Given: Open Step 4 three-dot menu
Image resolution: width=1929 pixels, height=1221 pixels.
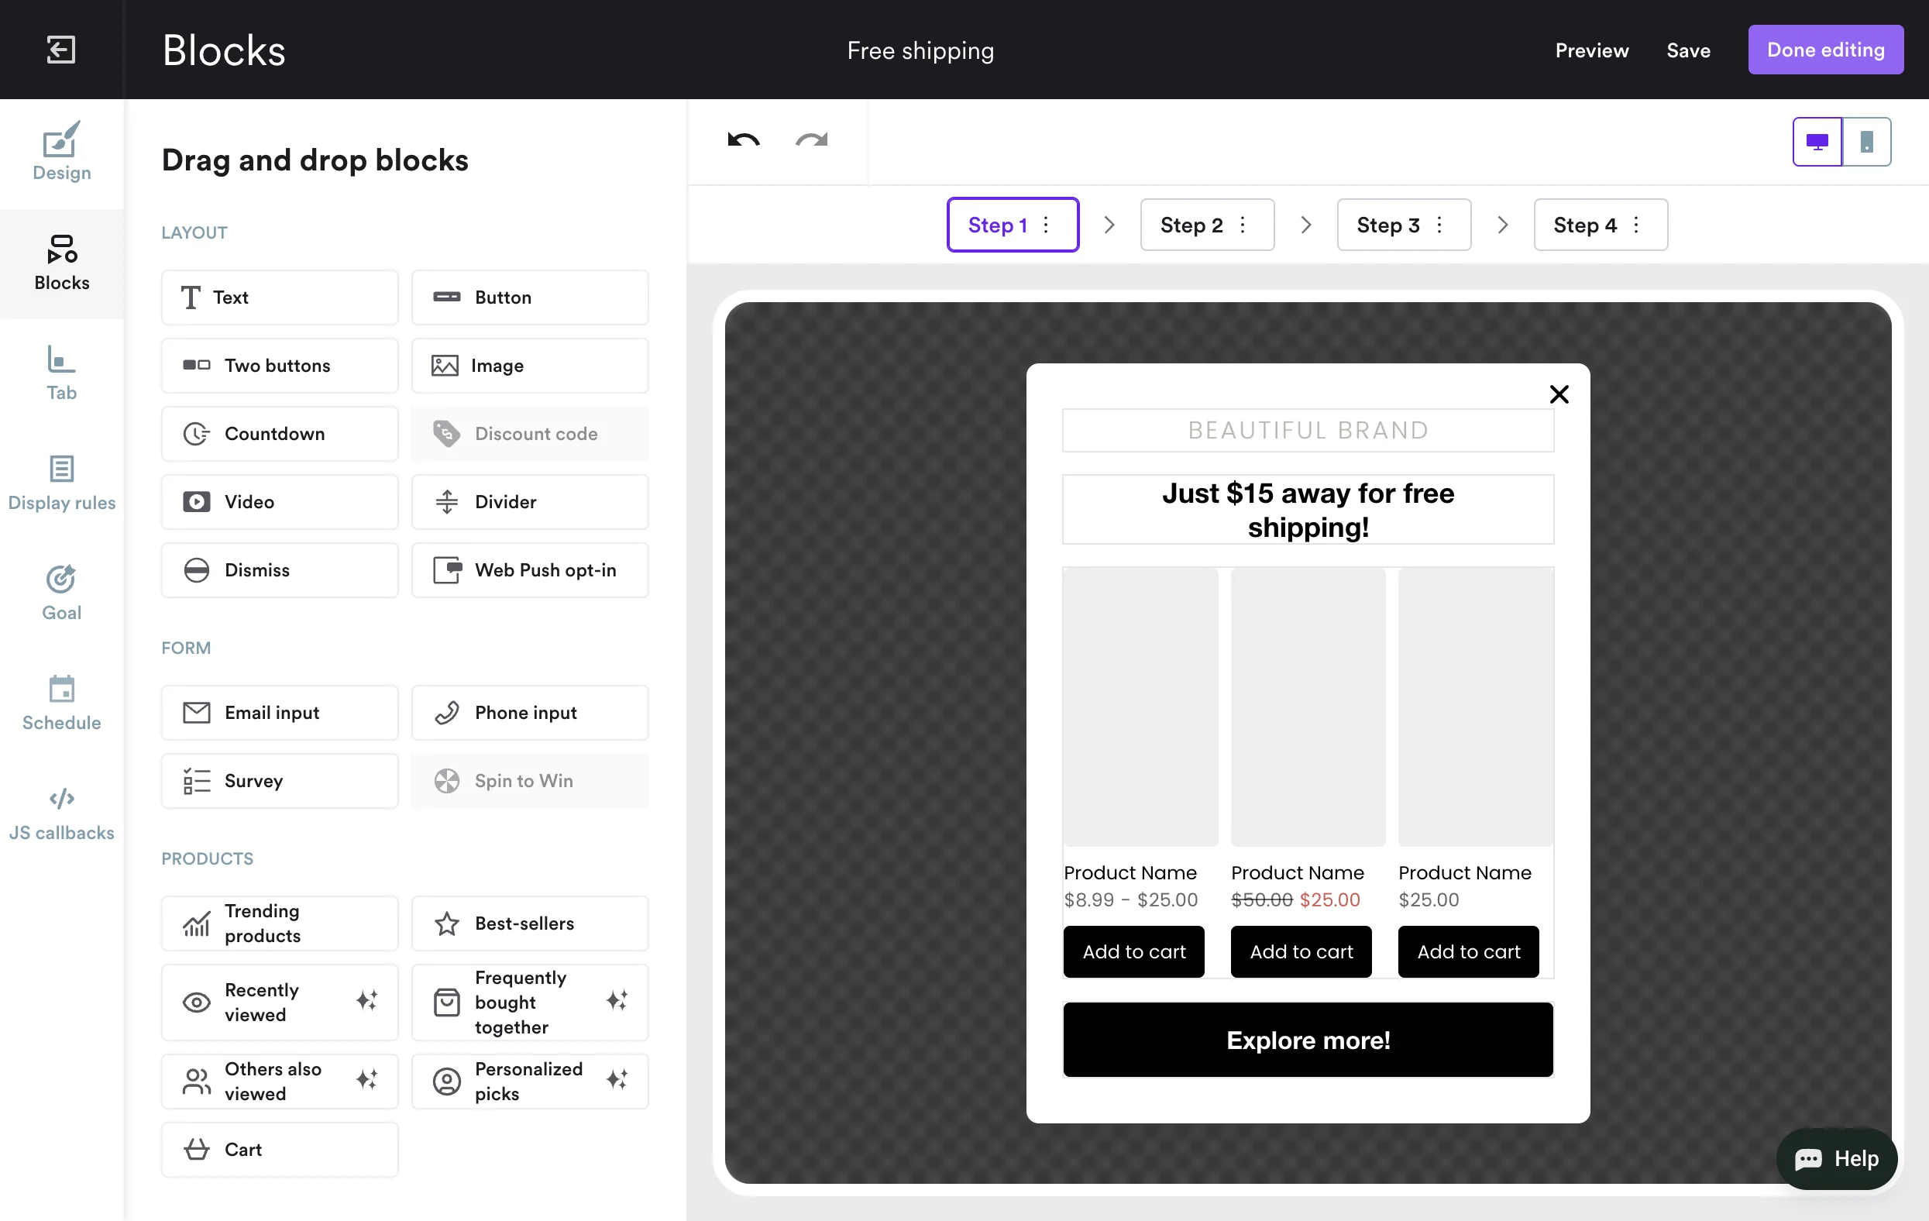Looking at the screenshot, I should pos(1636,225).
